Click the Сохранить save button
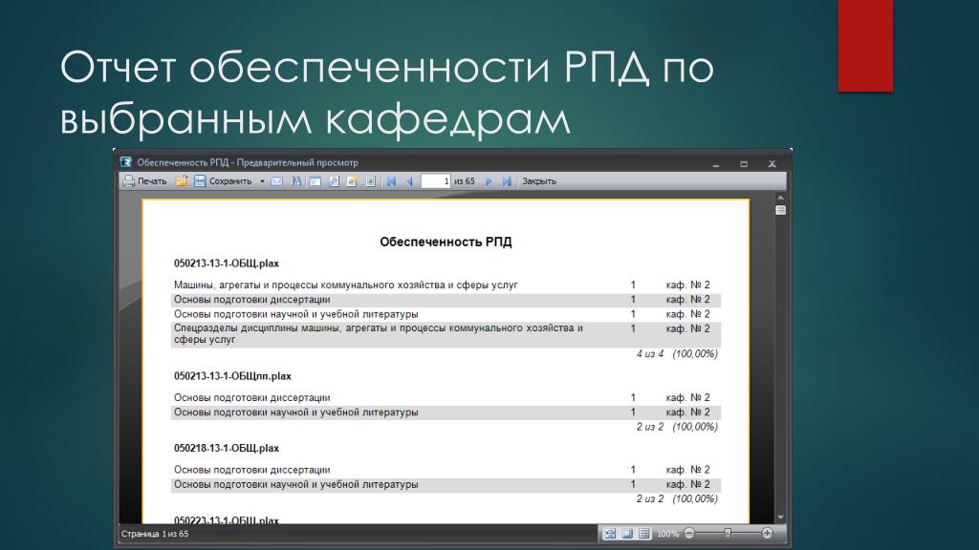 pos(223,181)
